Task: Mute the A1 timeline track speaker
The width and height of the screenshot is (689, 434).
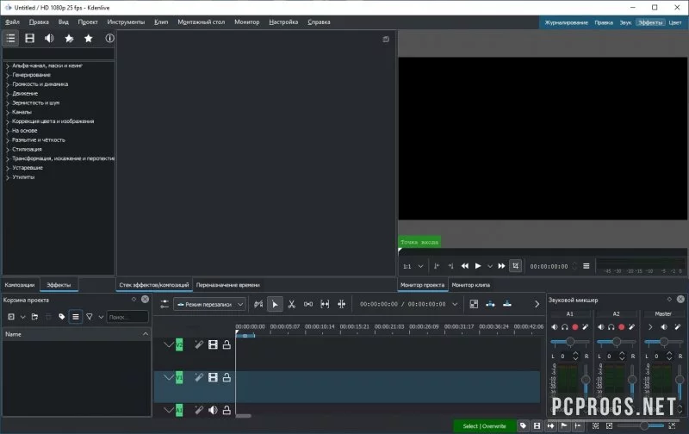Action: [x=213, y=410]
